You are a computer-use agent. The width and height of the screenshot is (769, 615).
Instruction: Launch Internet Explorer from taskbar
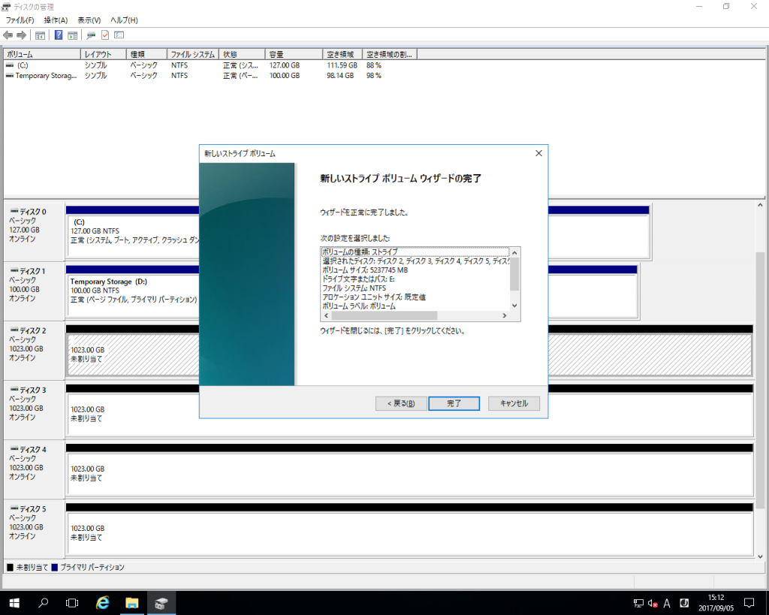pyautogui.click(x=102, y=603)
